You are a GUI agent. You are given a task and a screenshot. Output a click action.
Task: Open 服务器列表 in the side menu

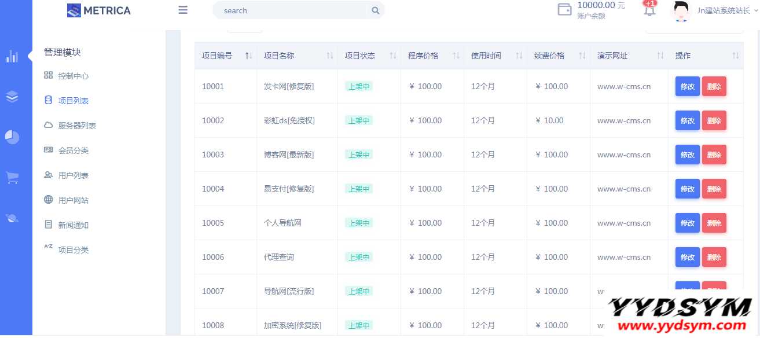click(x=77, y=126)
